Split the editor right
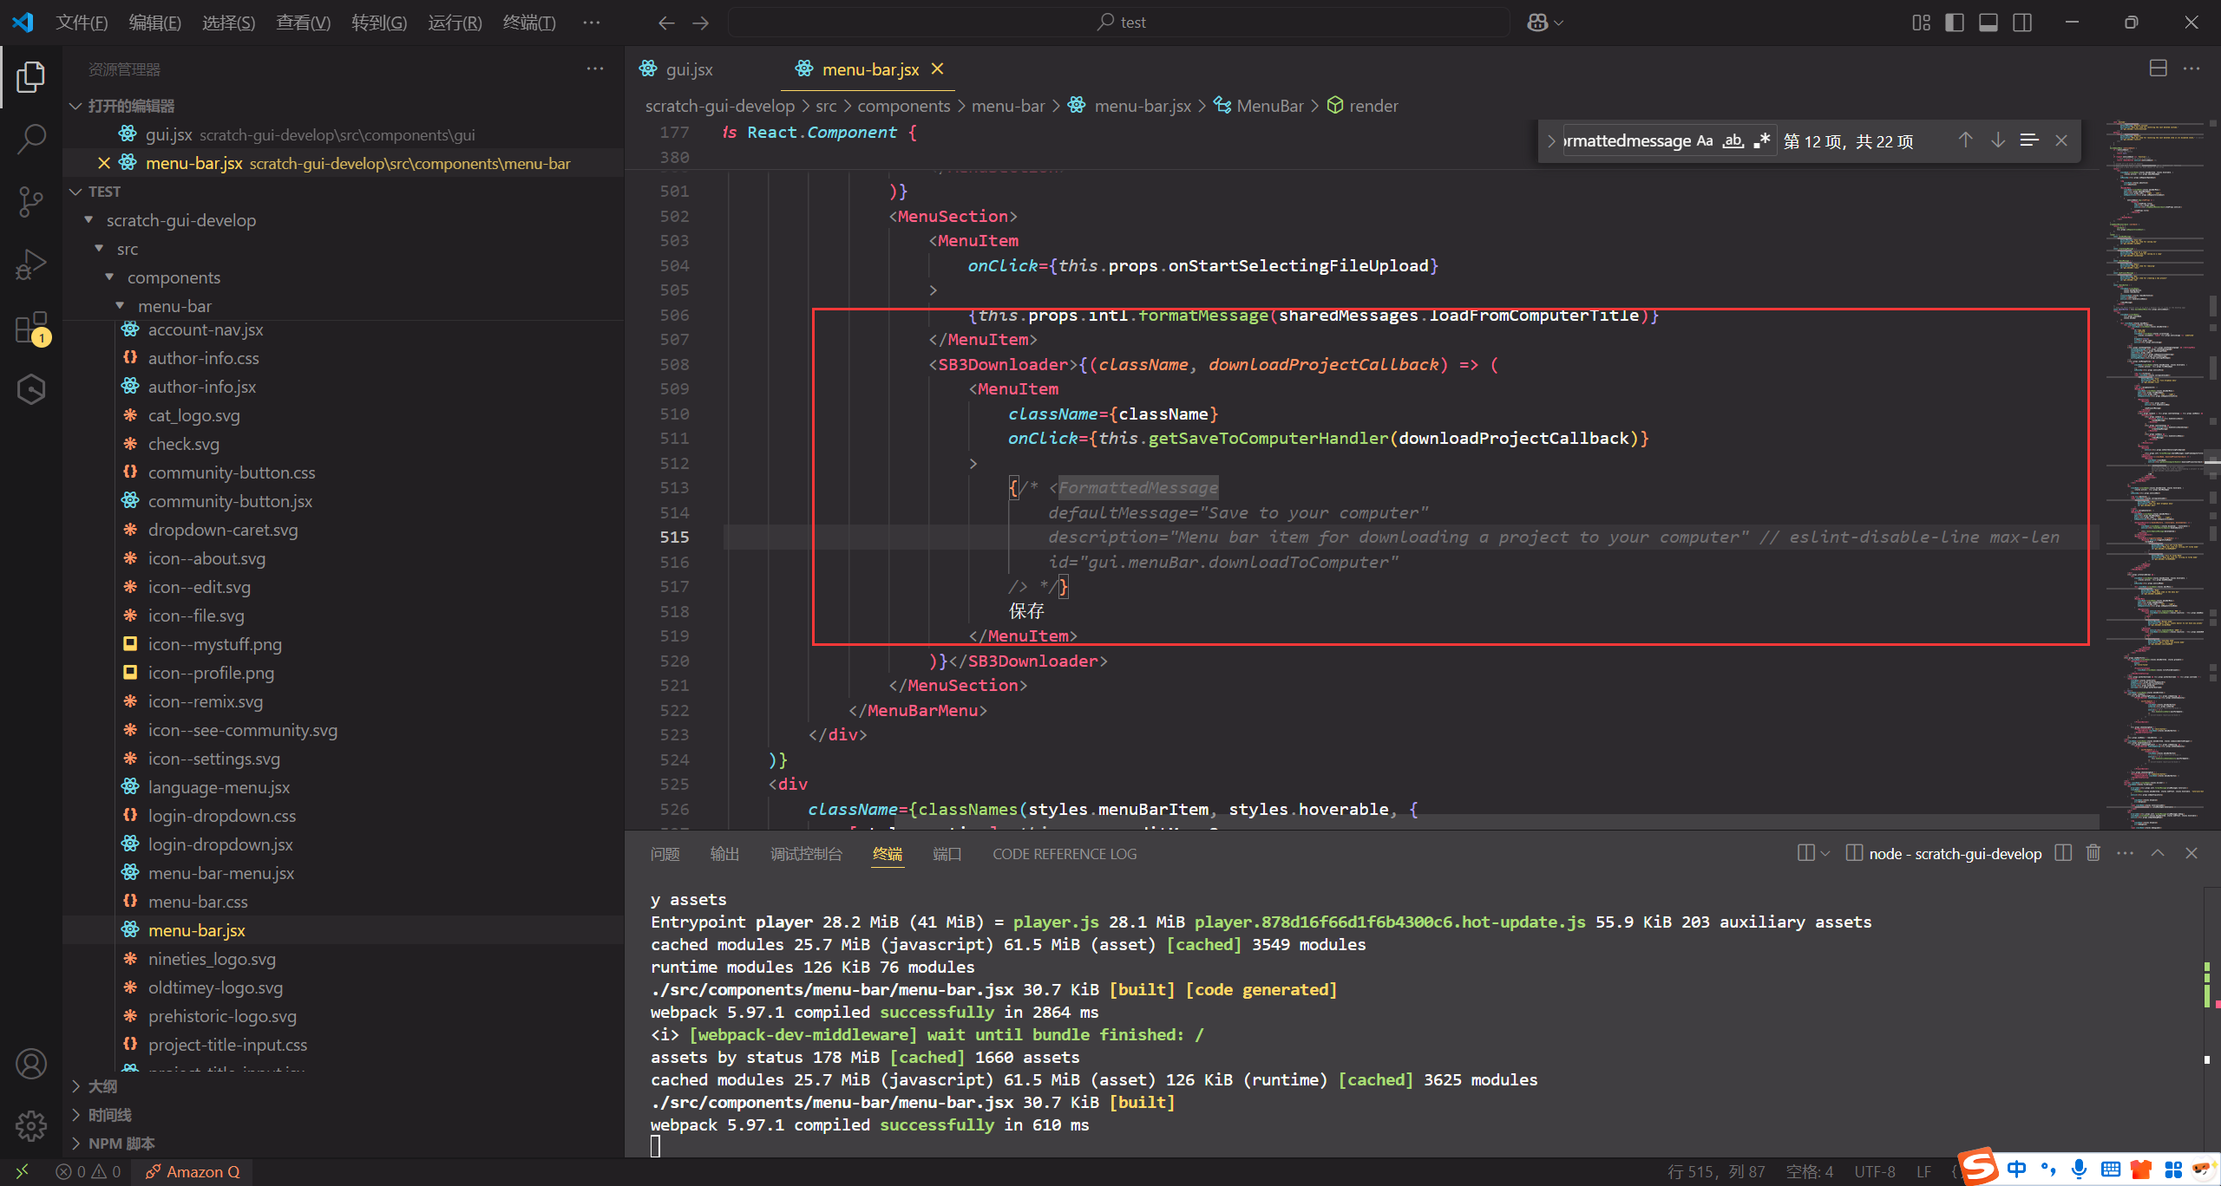This screenshot has width=2221, height=1186. pyautogui.click(x=2158, y=68)
